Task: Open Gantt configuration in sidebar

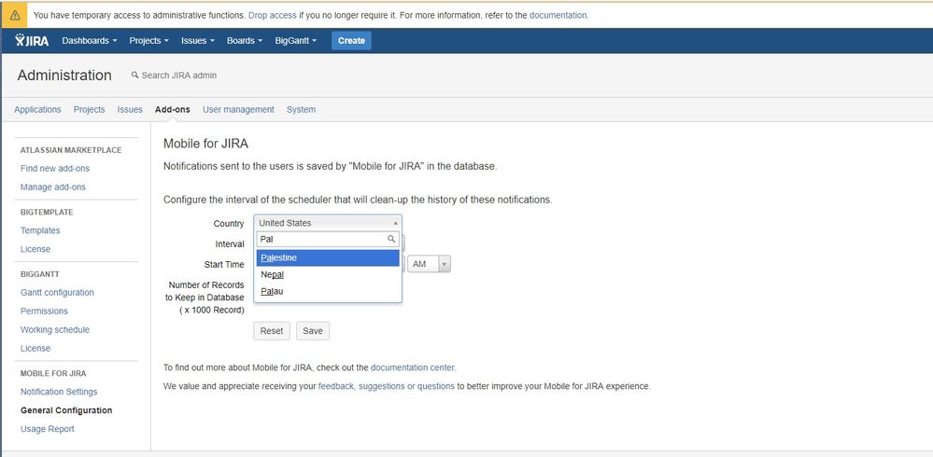Action: click(x=57, y=292)
